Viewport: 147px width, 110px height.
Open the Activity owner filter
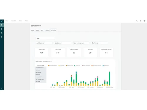pos(44,43)
